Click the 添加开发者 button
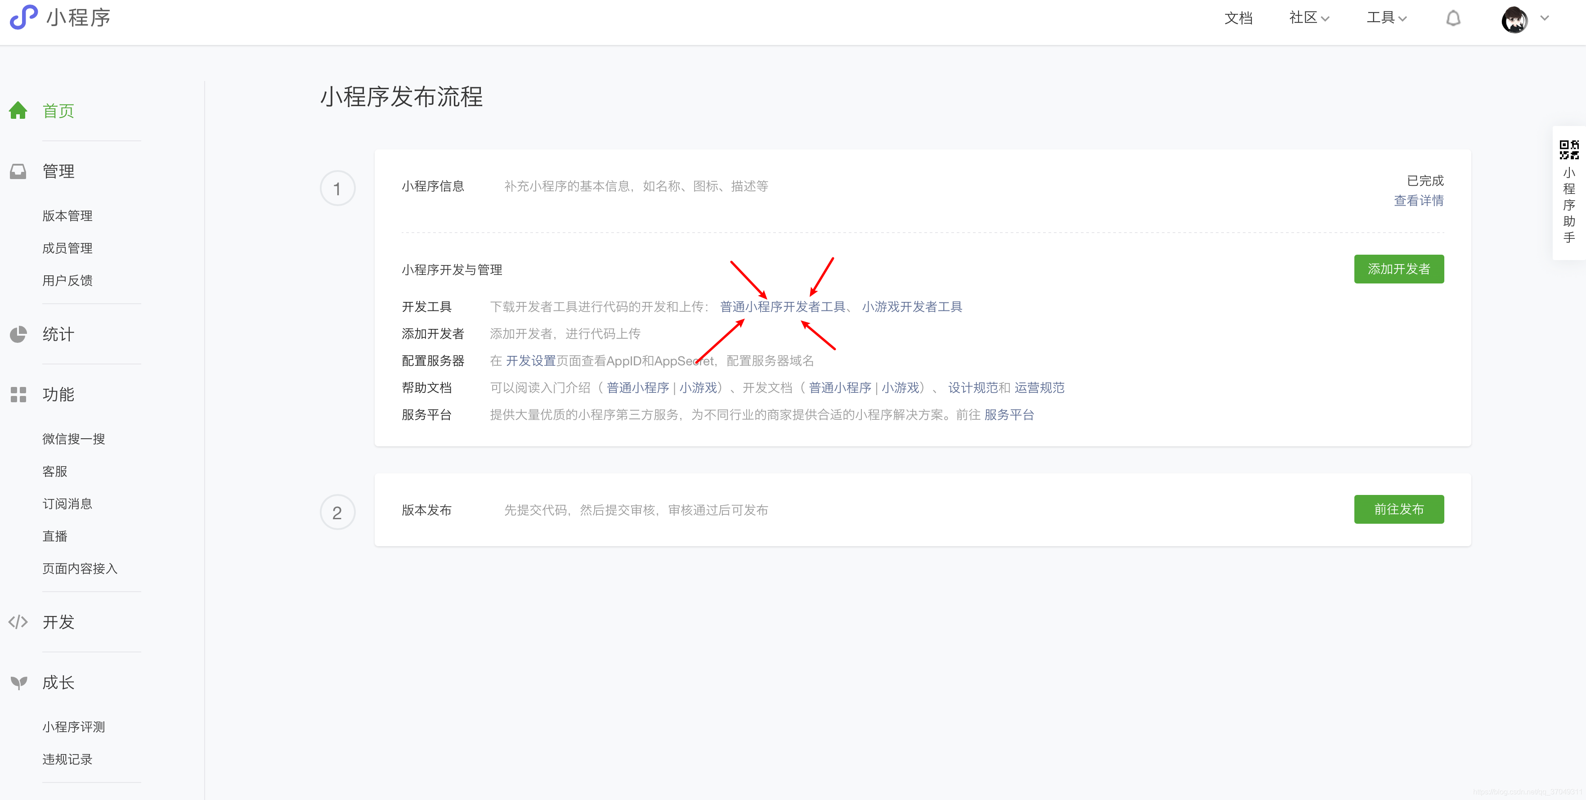This screenshot has width=1586, height=800. pos(1399,269)
